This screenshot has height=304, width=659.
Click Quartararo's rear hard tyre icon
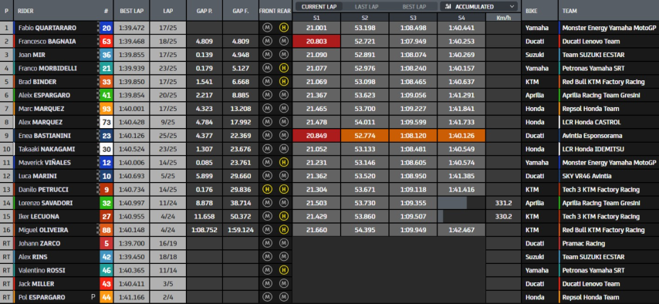coord(284,28)
